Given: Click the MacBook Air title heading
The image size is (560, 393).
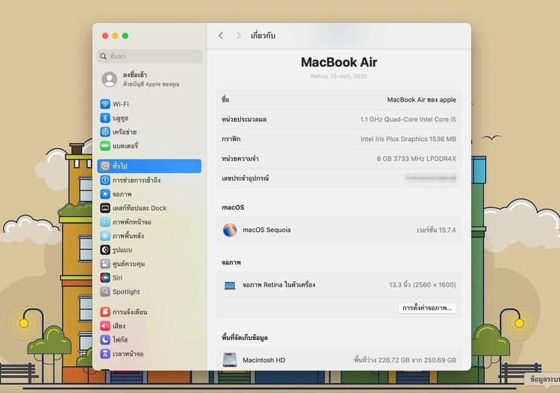Looking at the screenshot, I should pyautogui.click(x=339, y=63).
